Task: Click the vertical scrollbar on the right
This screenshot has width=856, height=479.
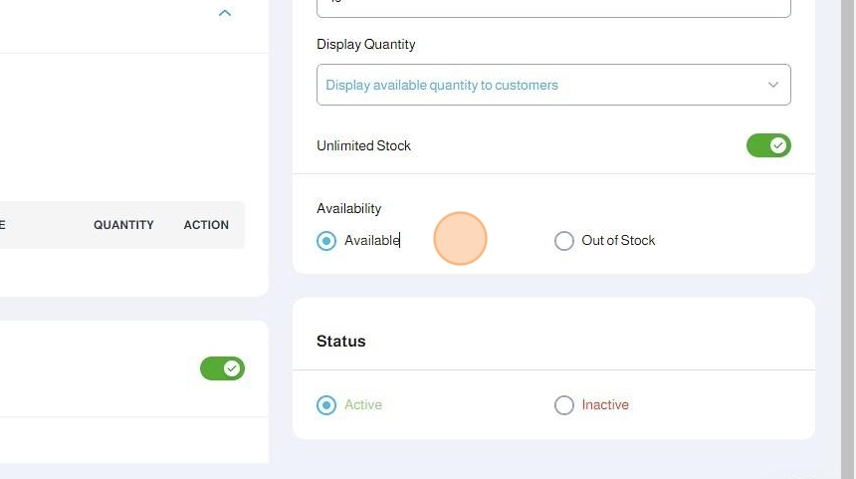Action: [848, 239]
